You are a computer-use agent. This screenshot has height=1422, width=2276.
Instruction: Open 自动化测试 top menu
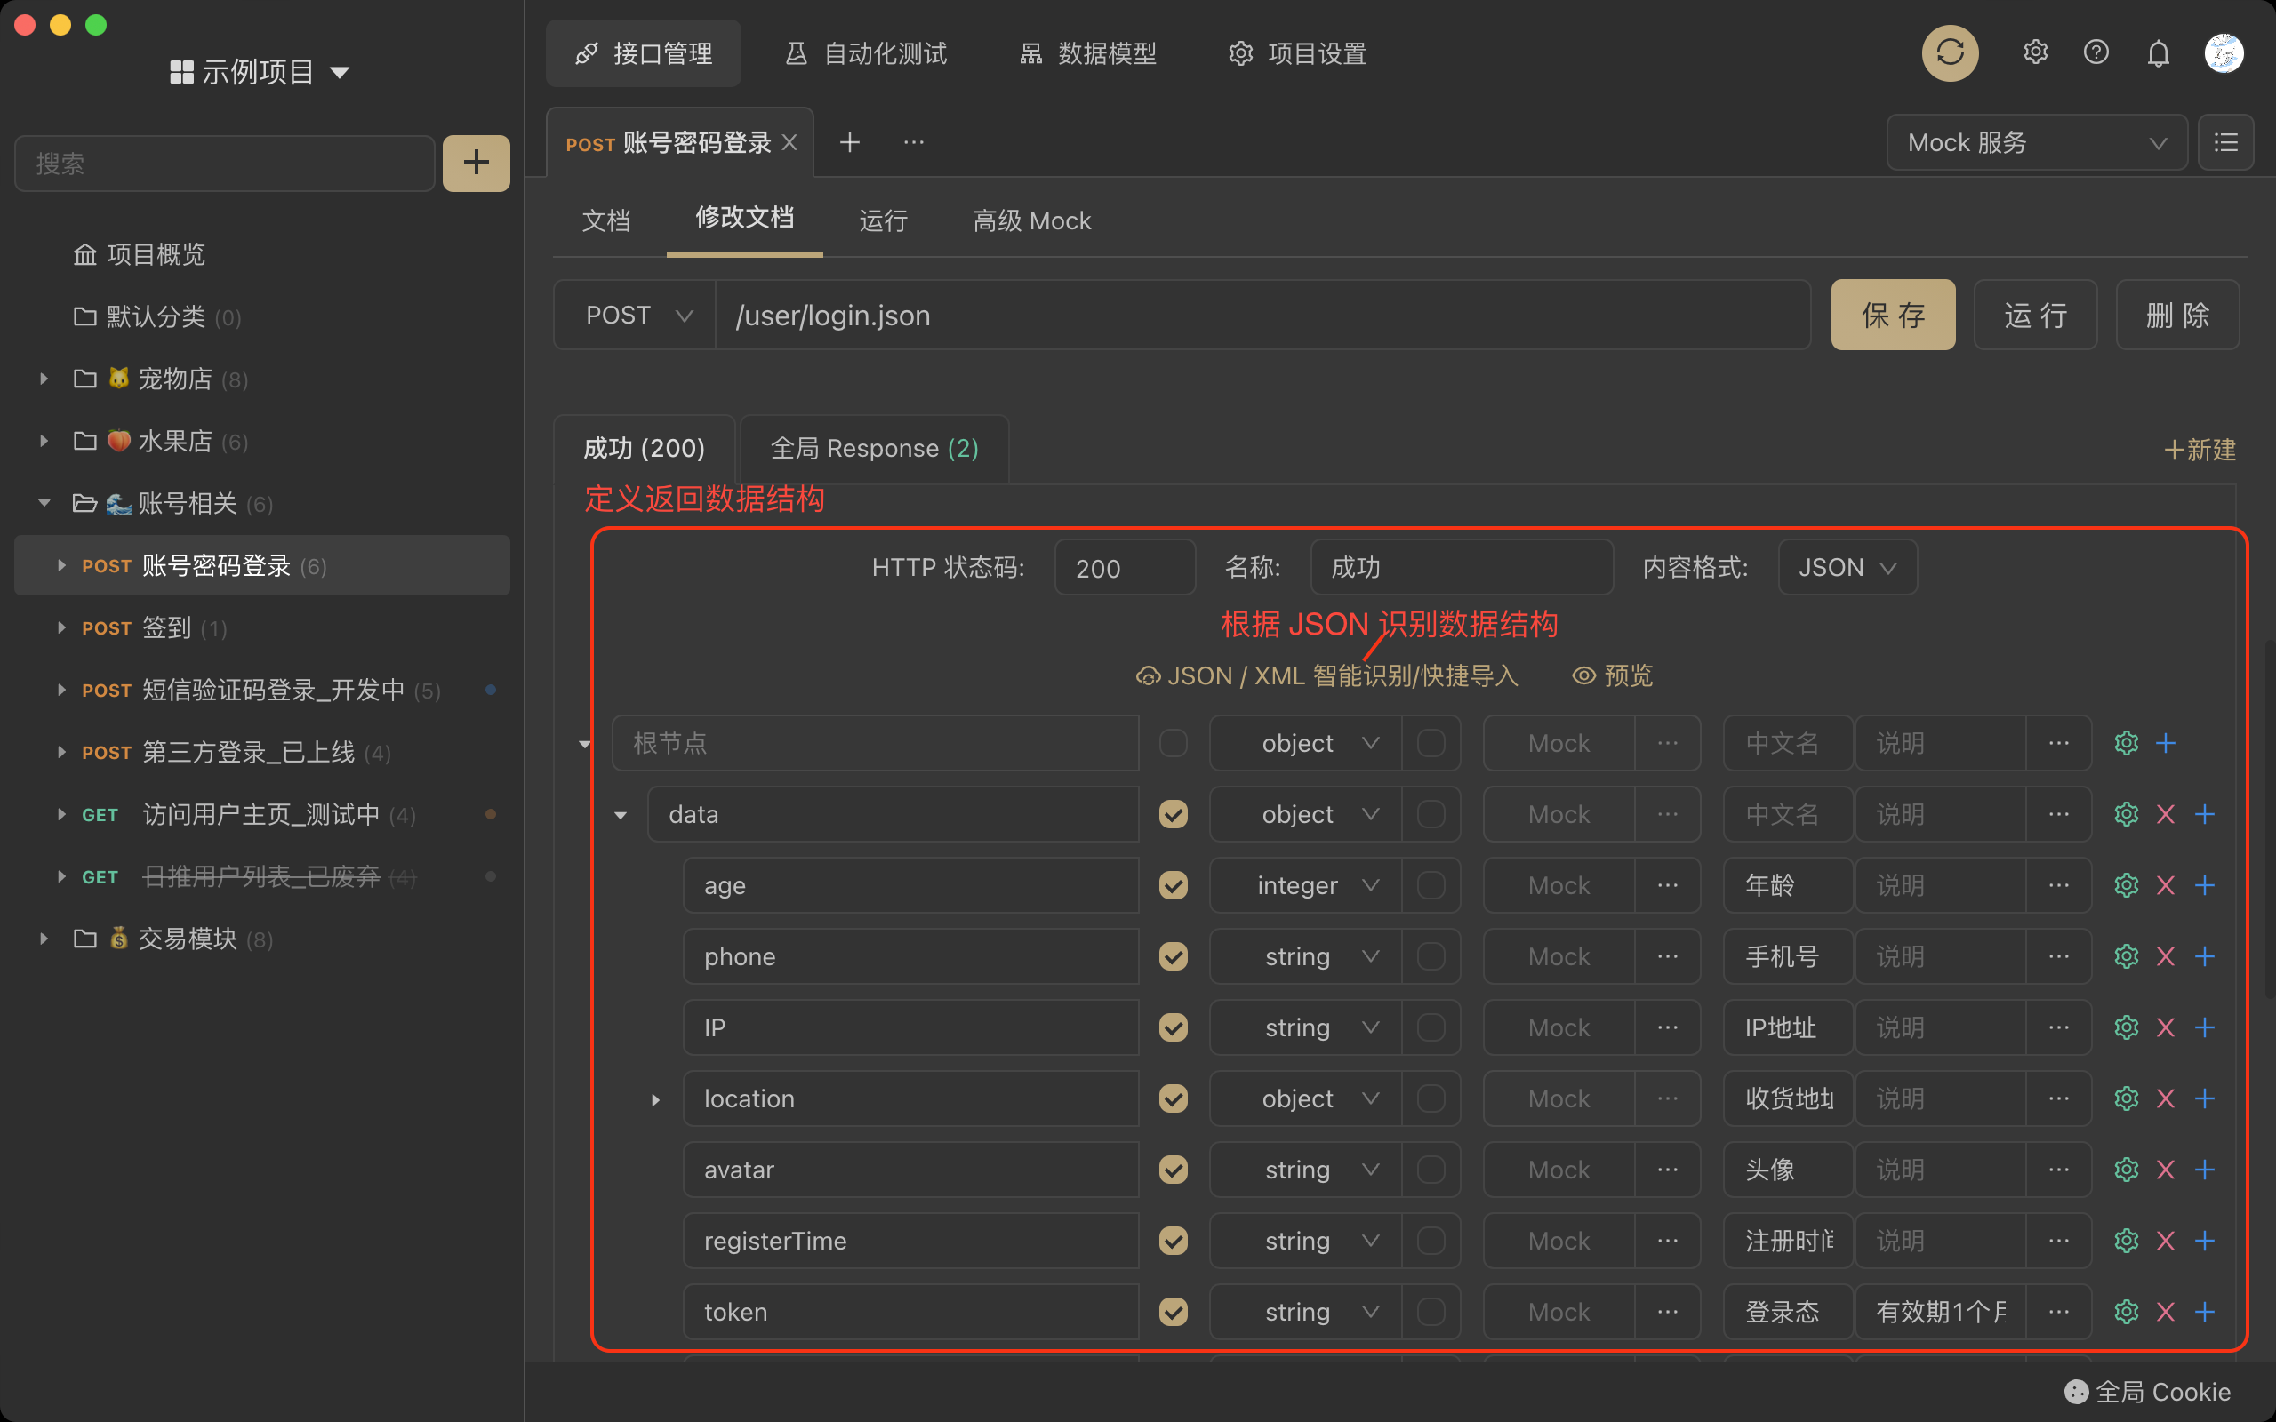coord(866,53)
